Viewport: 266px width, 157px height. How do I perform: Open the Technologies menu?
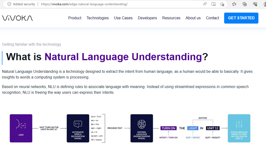pos(97,18)
